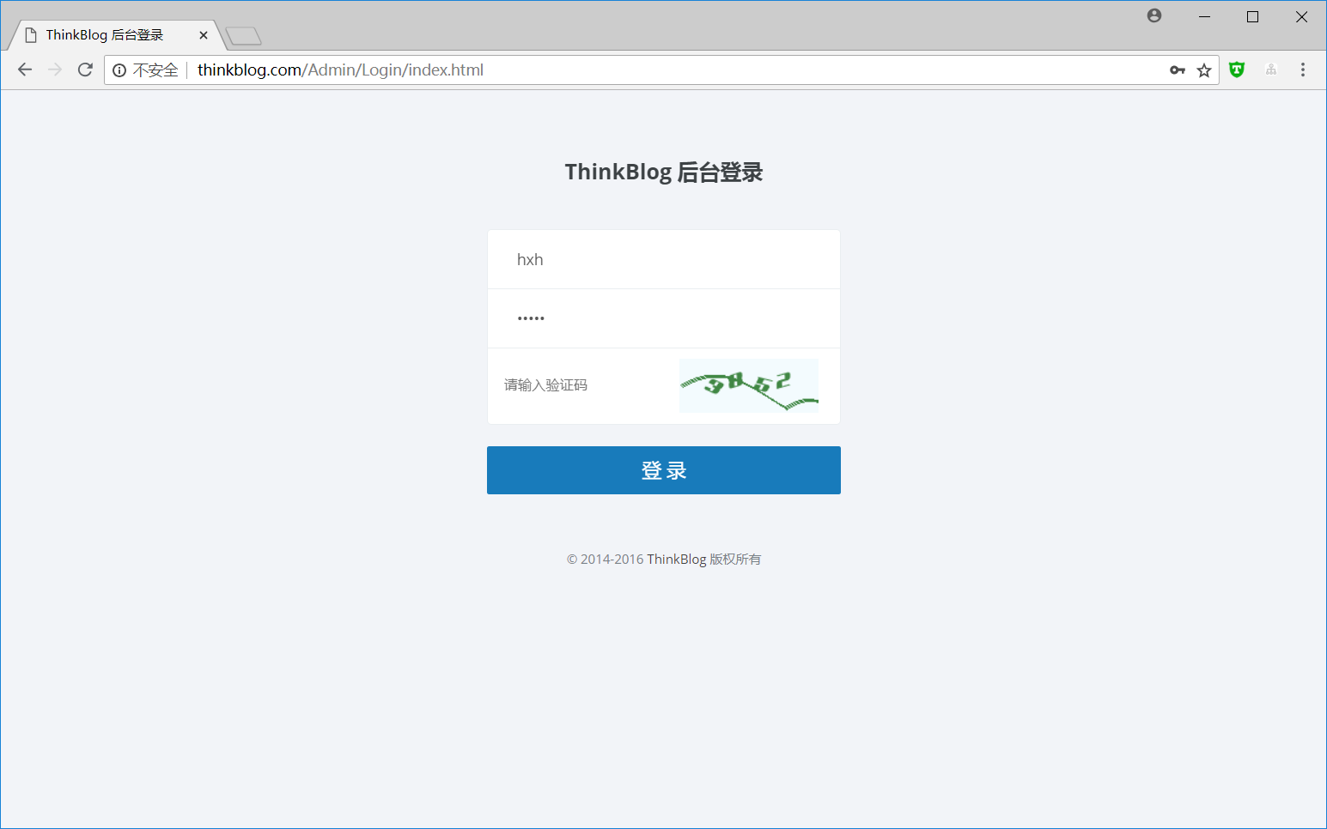Reload the ThinkBlog login page
This screenshot has width=1327, height=829.
(x=85, y=70)
